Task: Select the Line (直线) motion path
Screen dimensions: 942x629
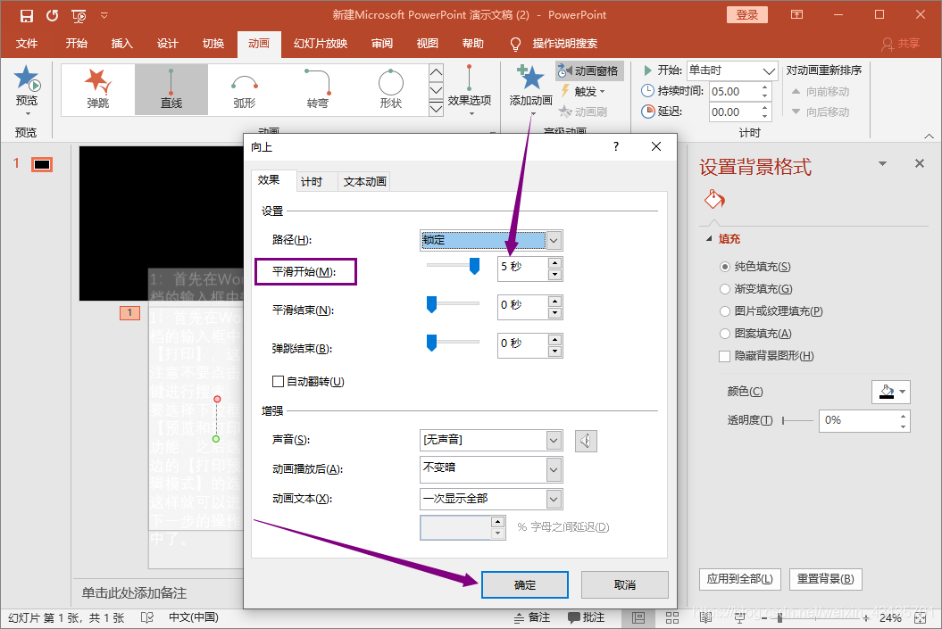Action: pyautogui.click(x=171, y=89)
